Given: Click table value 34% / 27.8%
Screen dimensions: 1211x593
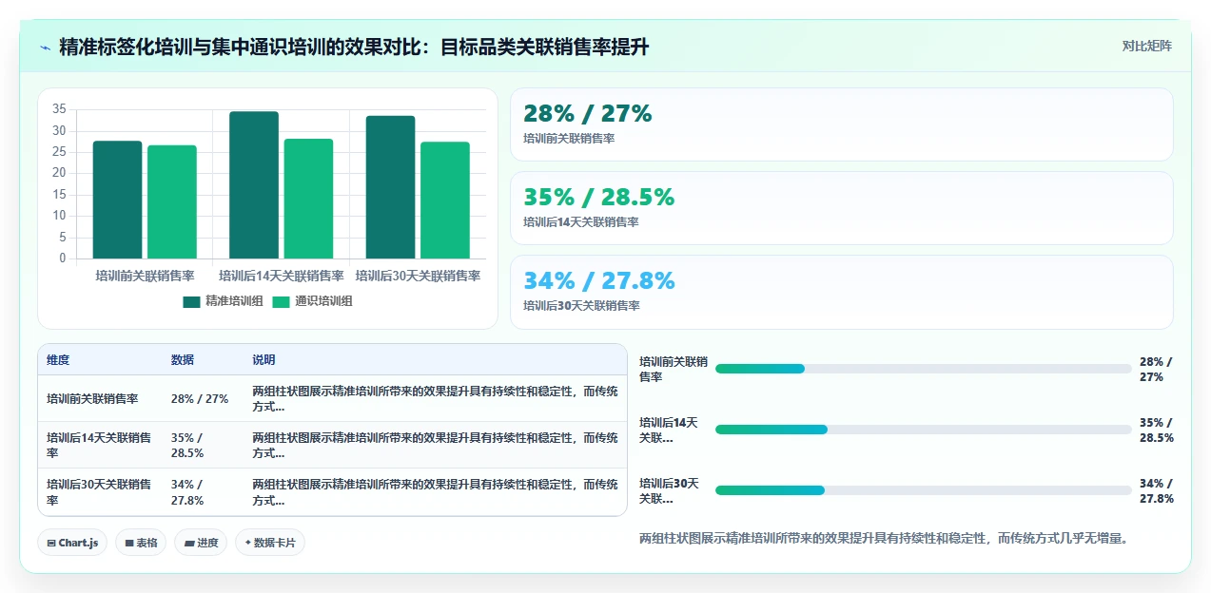Looking at the screenshot, I should tap(187, 491).
